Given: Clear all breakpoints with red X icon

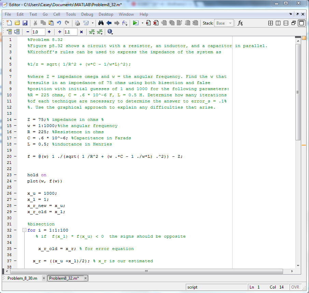Looking at the screenshot, I should [156, 23].
